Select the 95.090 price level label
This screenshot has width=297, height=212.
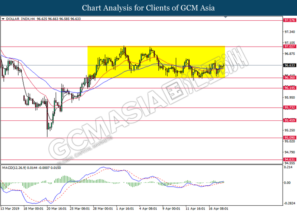pyautogui.click(x=290, y=138)
